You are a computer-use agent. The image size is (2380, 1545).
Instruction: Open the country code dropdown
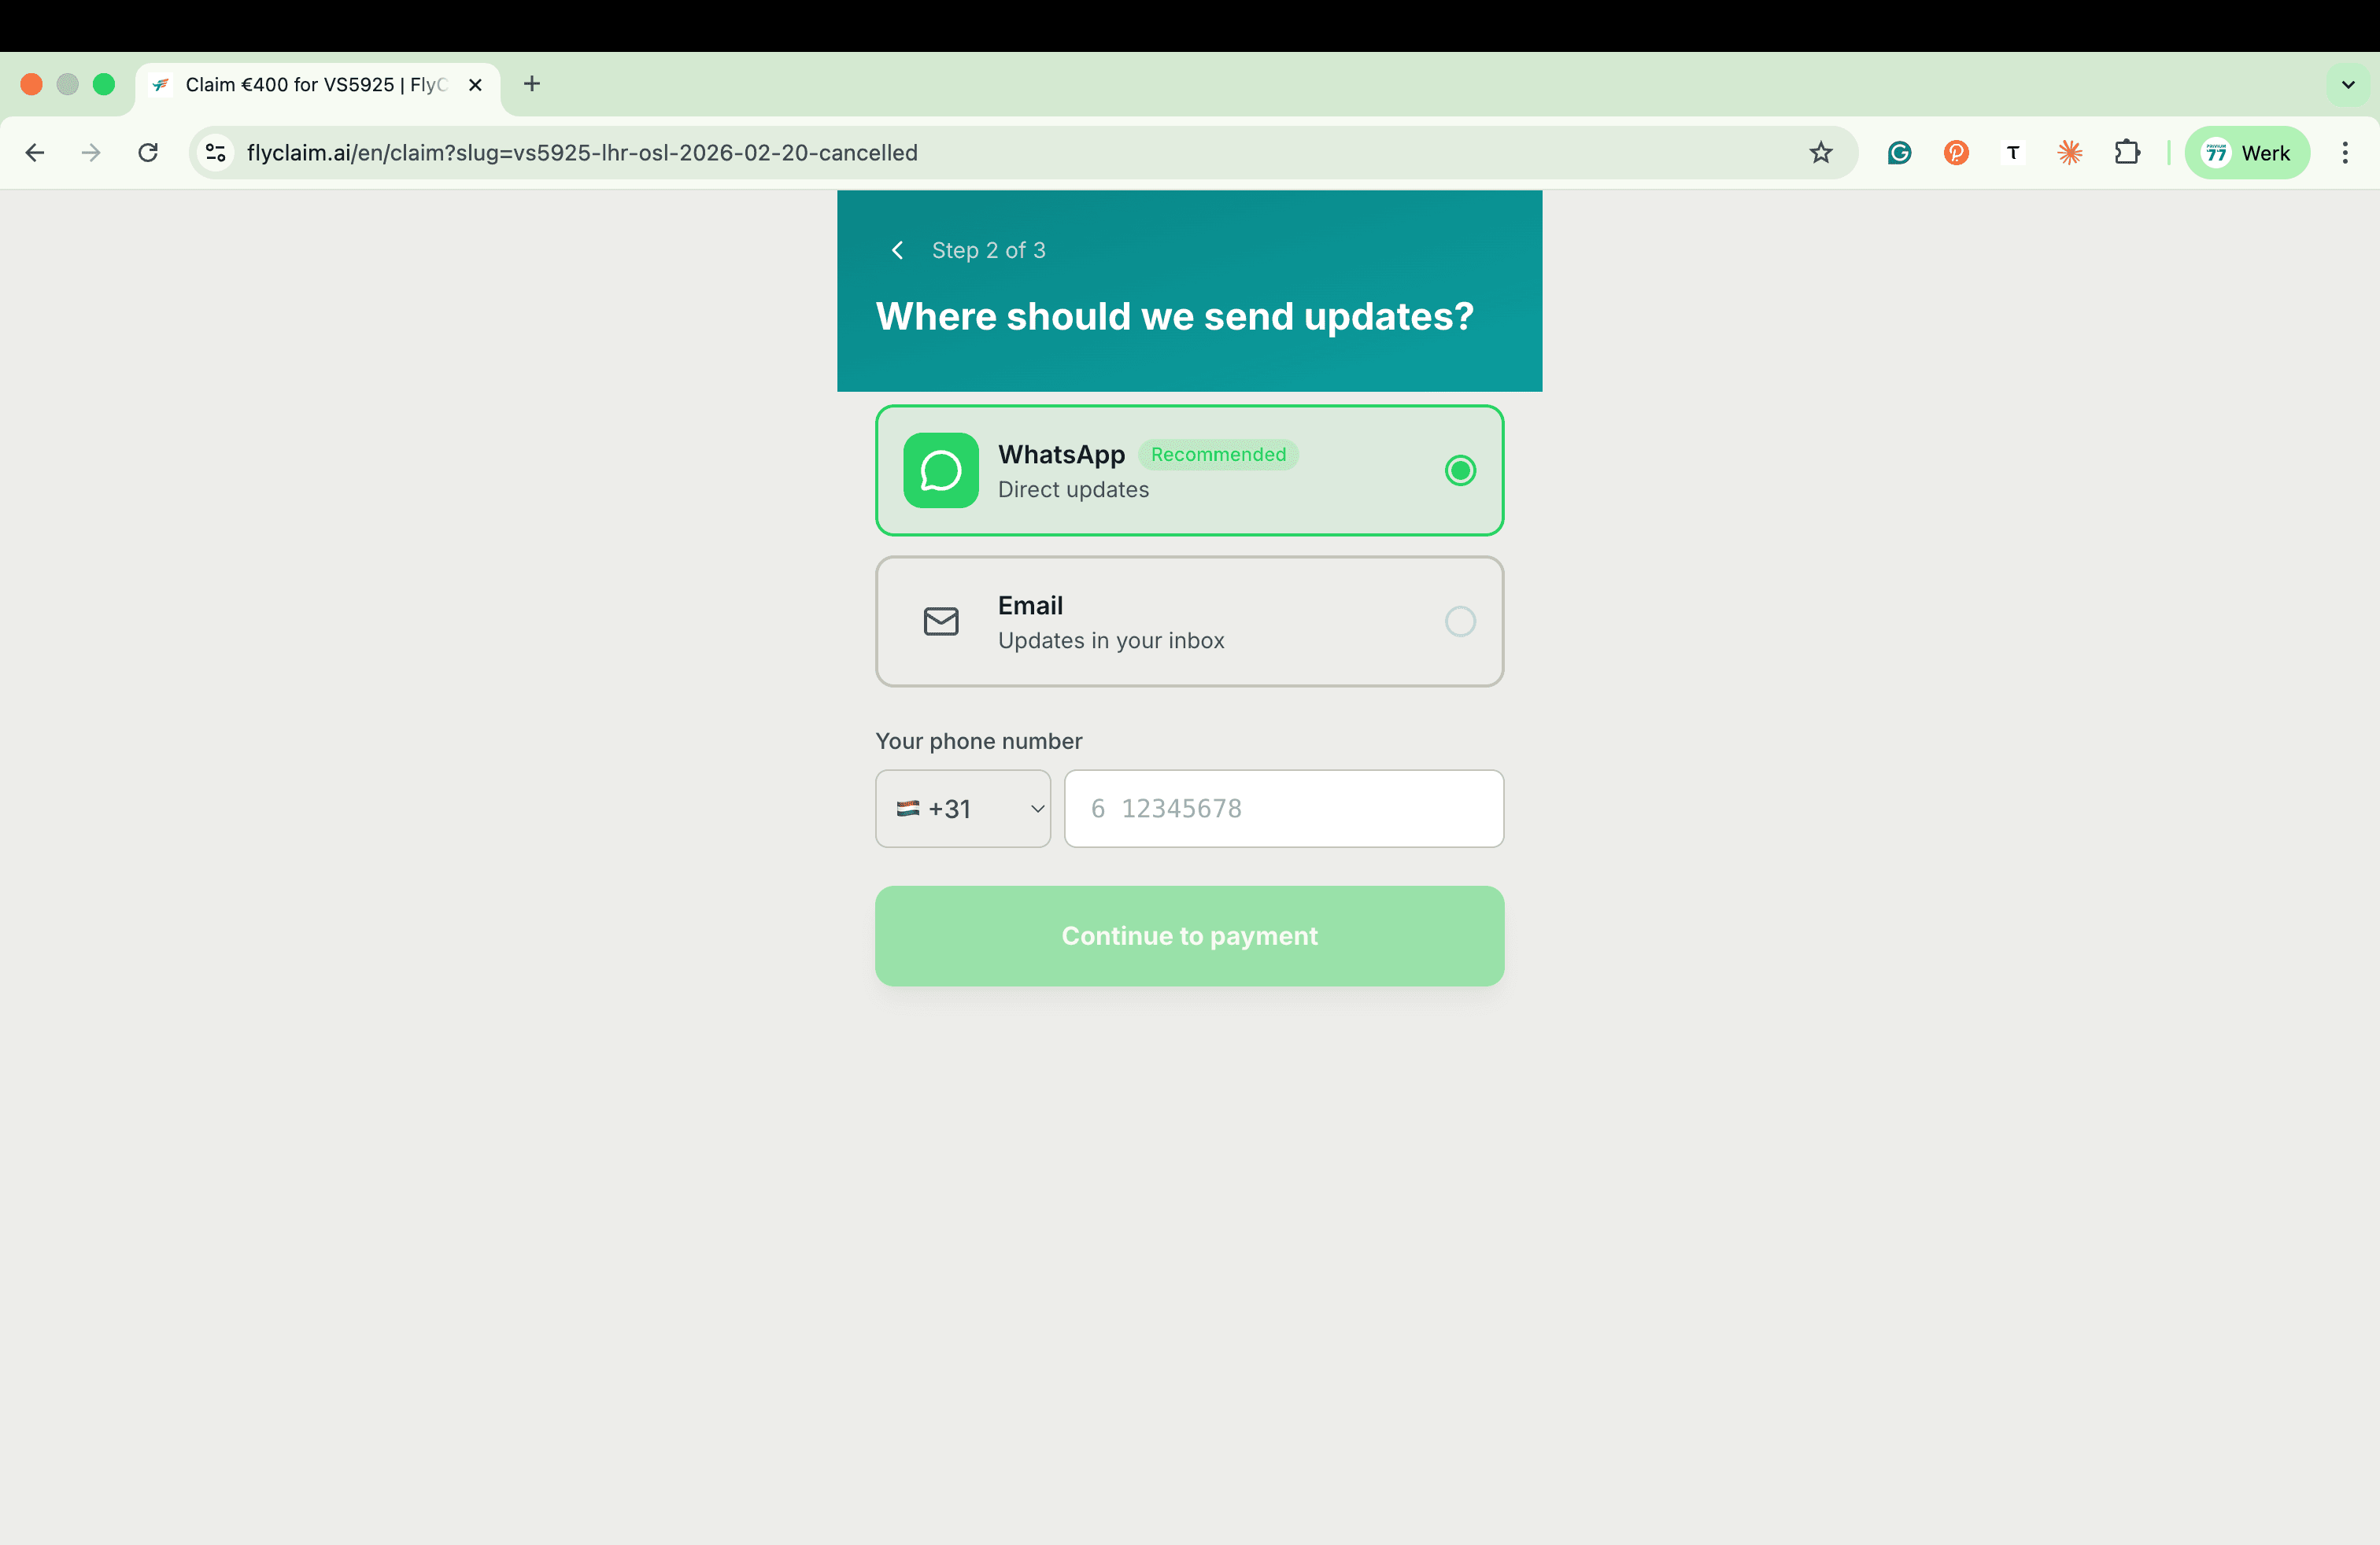point(962,809)
